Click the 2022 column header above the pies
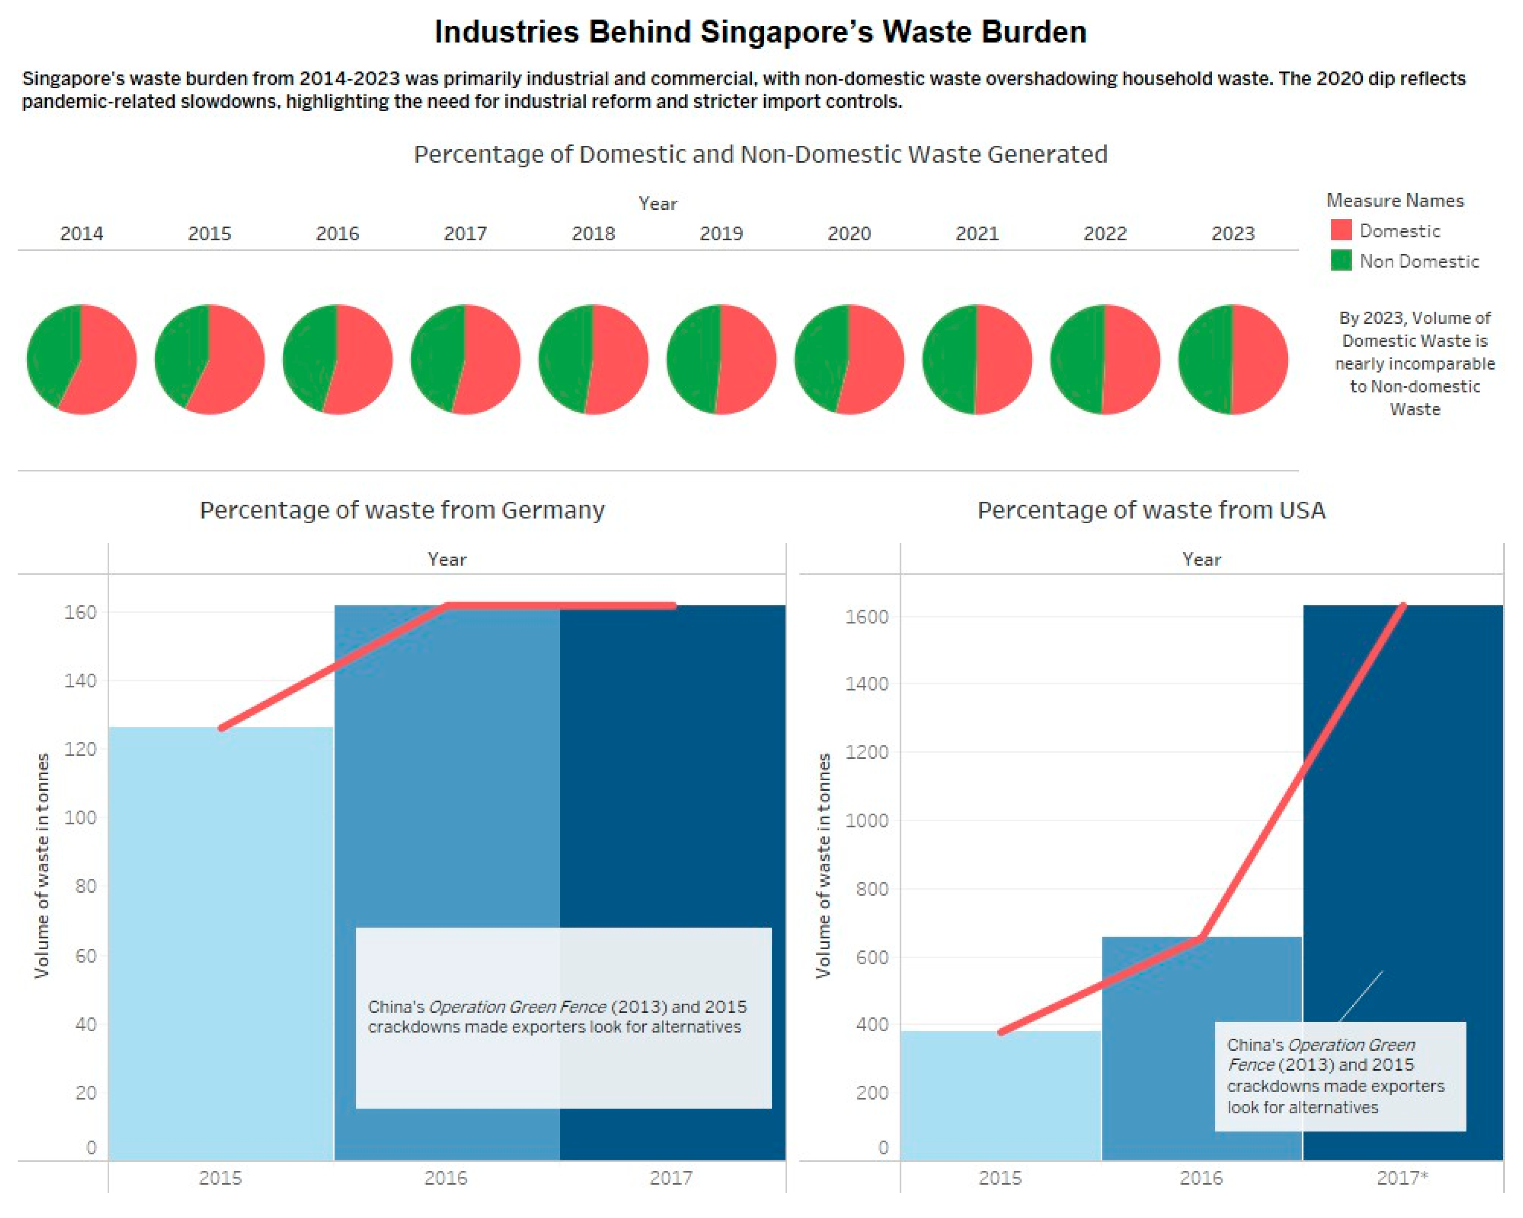 (x=1105, y=234)
